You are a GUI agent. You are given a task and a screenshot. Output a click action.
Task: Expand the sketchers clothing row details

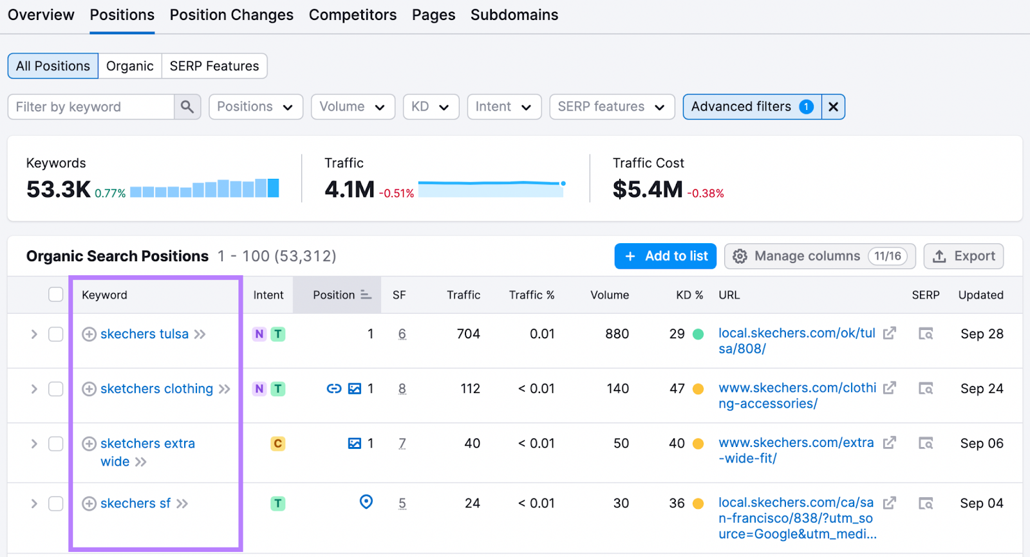point(34,389)
